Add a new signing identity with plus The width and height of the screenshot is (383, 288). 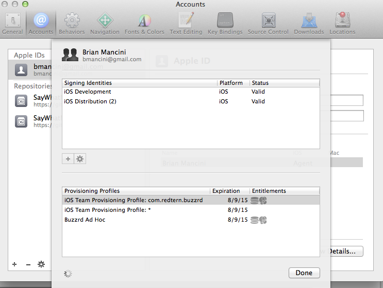pos(68,159)
